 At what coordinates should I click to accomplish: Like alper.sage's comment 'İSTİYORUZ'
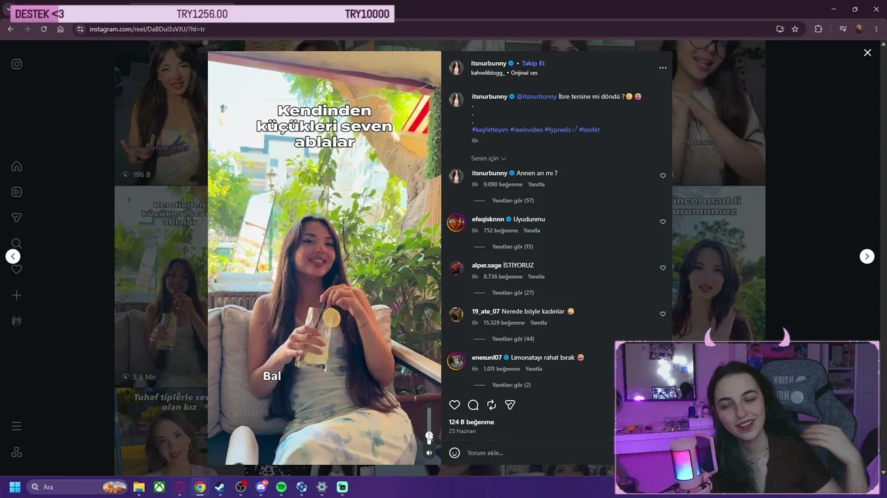662,268
